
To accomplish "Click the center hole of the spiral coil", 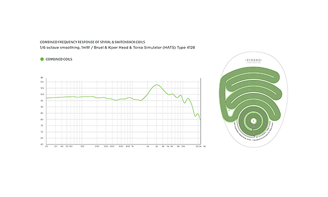I will [x=254, y=121].
